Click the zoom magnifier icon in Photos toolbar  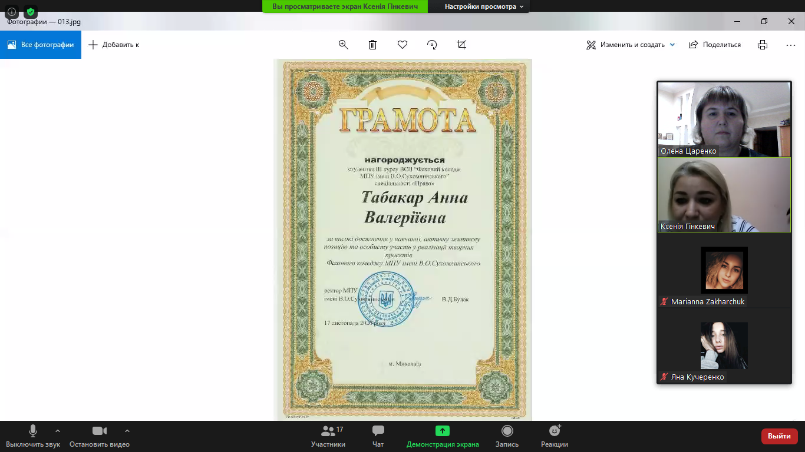point(344,45)
